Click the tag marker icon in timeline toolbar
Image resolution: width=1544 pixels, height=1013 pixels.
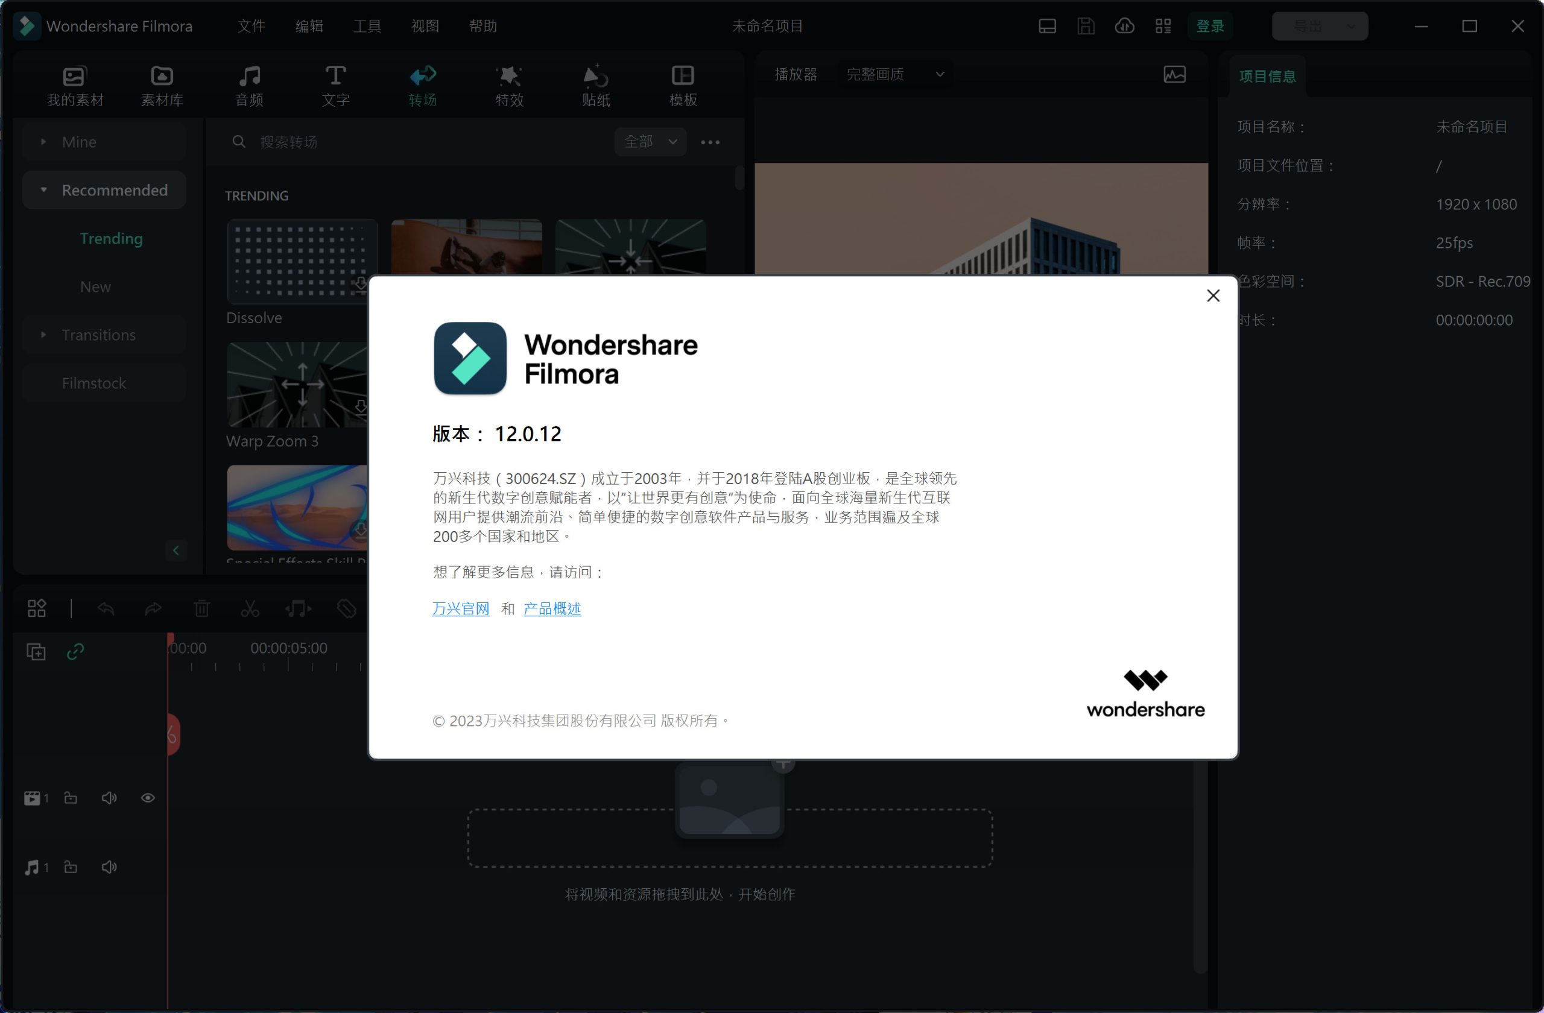(346, 608)
